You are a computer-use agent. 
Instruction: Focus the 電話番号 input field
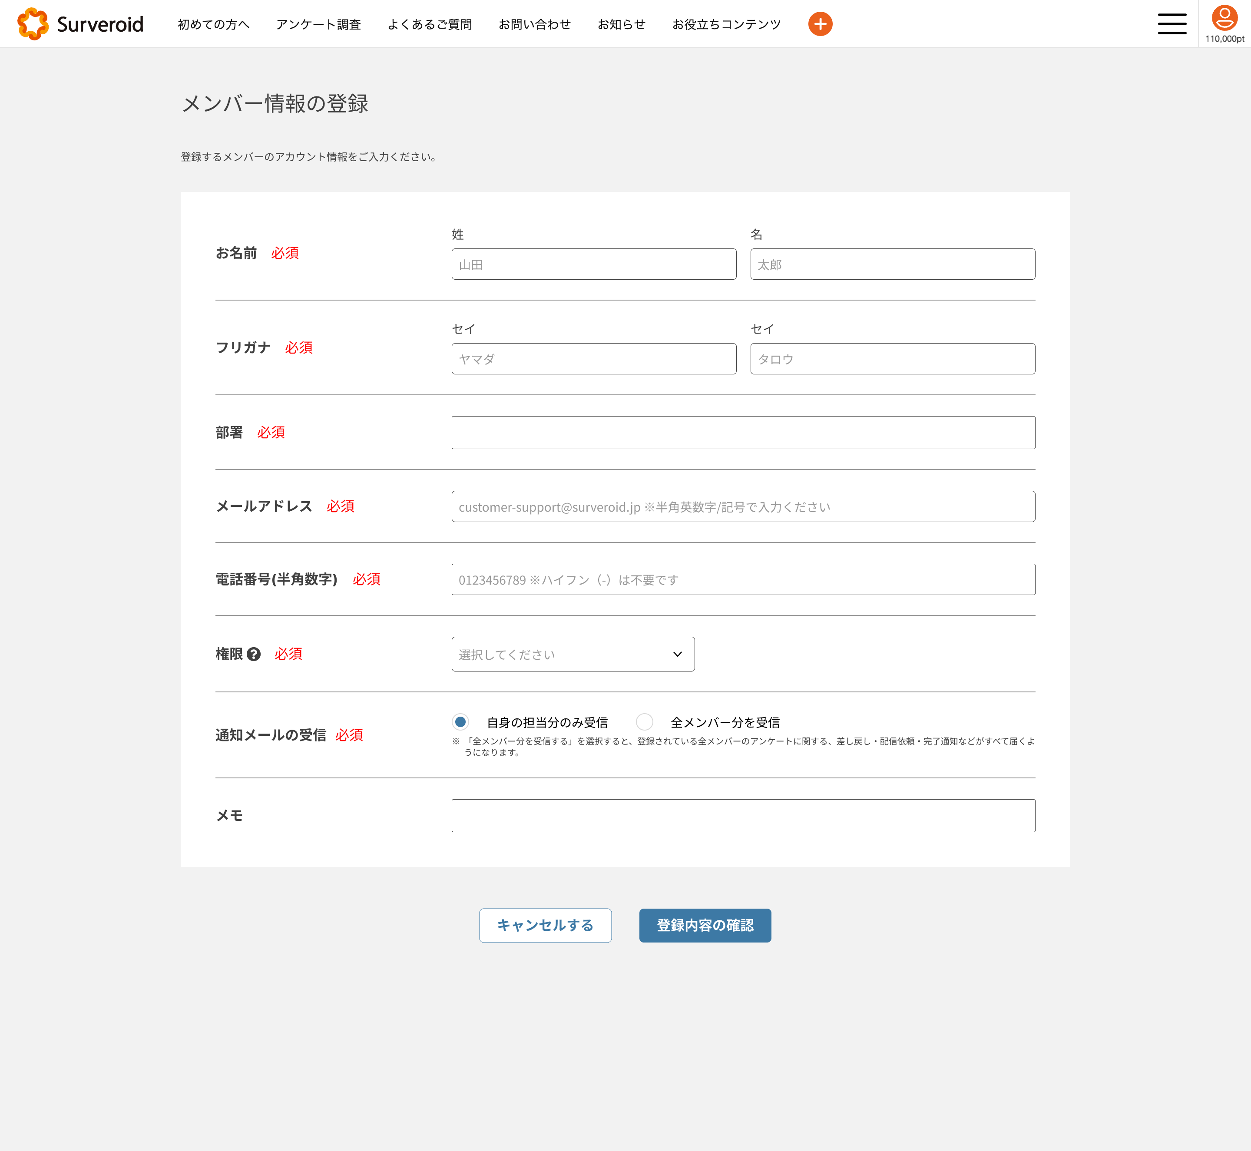[743, 579]
